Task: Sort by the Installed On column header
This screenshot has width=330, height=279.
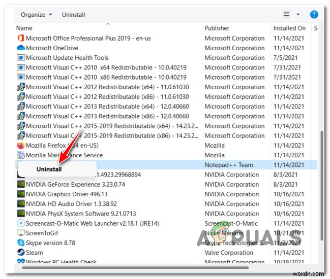Action: (289, 28)
